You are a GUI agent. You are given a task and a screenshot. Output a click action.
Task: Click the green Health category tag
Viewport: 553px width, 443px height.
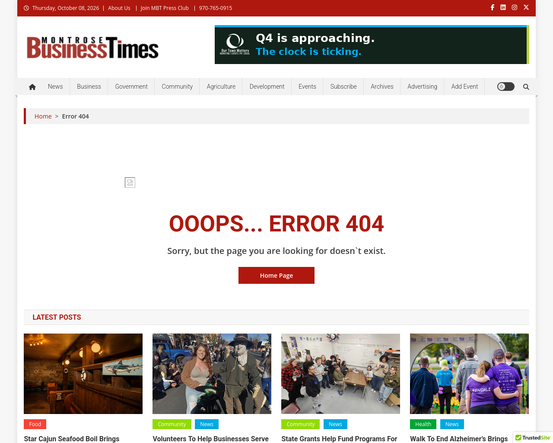click(x=423, y=424)
